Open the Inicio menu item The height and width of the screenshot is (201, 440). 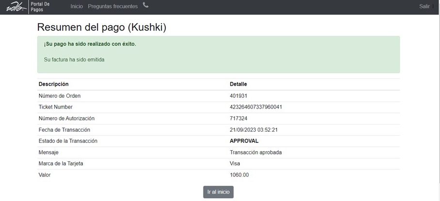click(x=77, y=6)
